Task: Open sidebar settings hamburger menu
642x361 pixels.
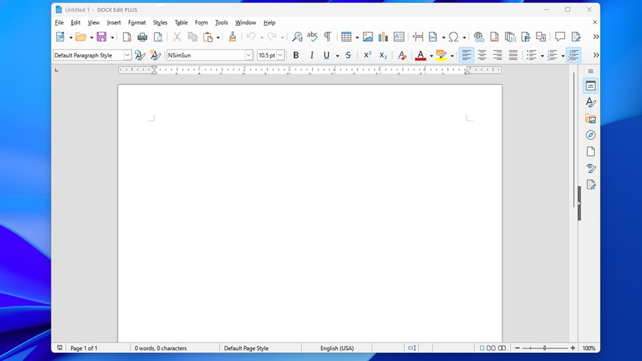Action: click(591, 71)
